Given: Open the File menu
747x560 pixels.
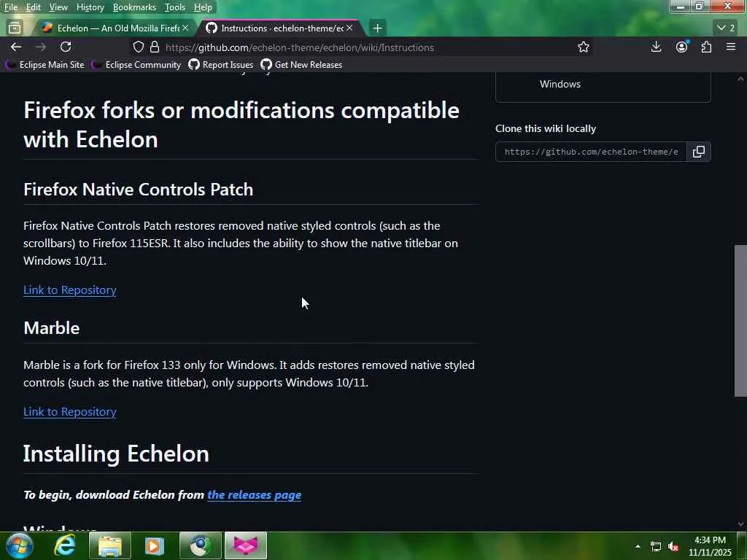Looking at the screenshot, I should click(10, 7).
